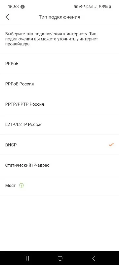Tap the Тип подключения page title
This screenshot has width=119, height=265.
tap(59, 17)
